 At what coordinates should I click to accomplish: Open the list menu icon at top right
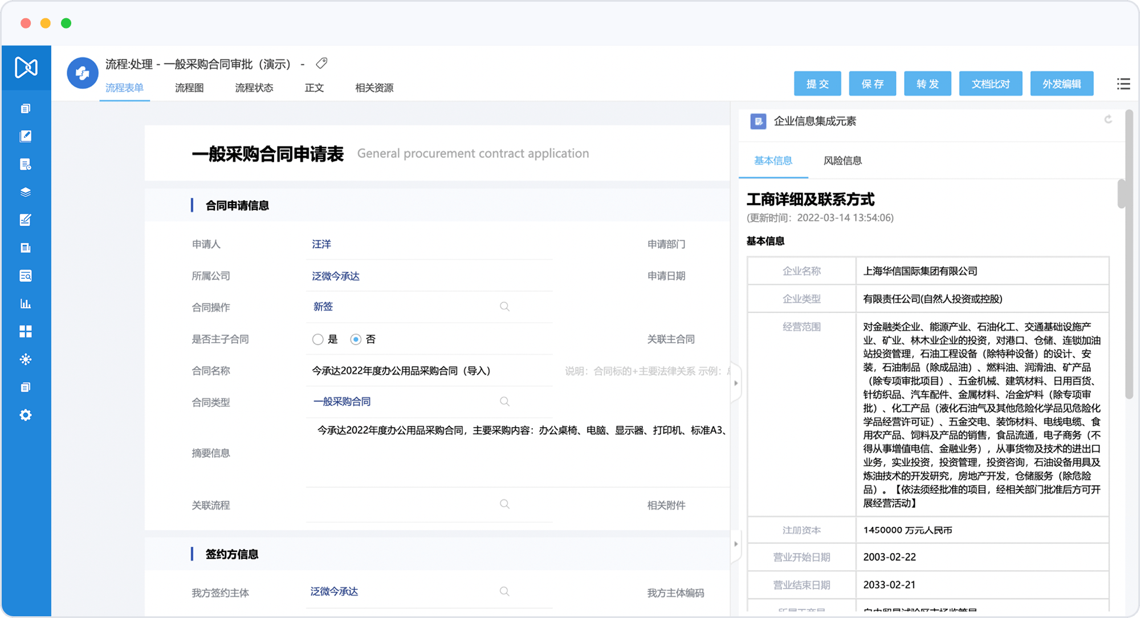coord(1123,84)
